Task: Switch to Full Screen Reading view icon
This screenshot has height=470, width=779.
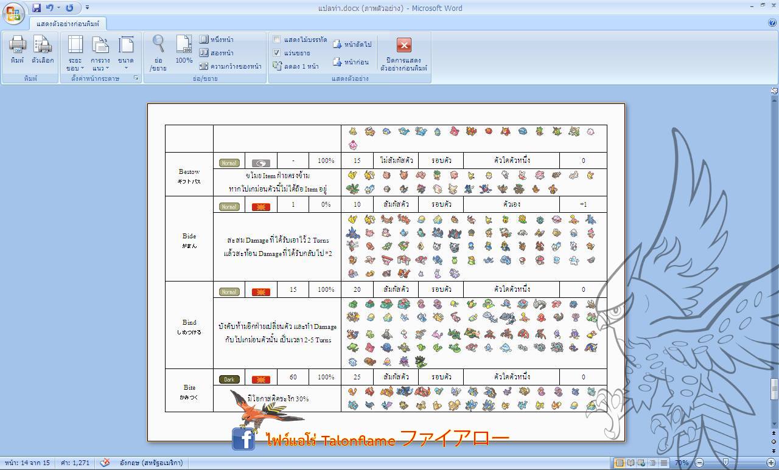Action: (631, 463)
